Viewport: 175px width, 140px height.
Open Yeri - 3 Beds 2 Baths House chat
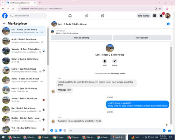pos(23,129)
